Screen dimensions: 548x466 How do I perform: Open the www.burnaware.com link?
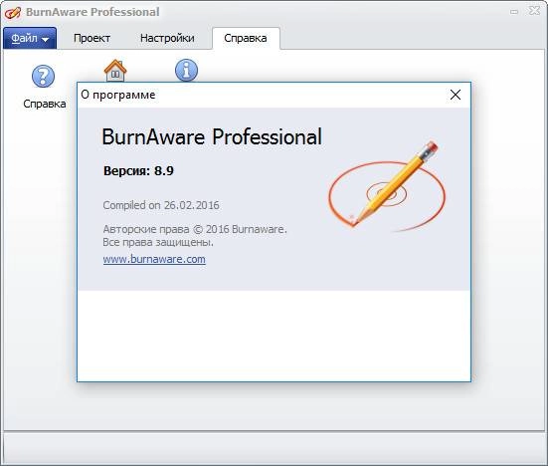point(154,259)
